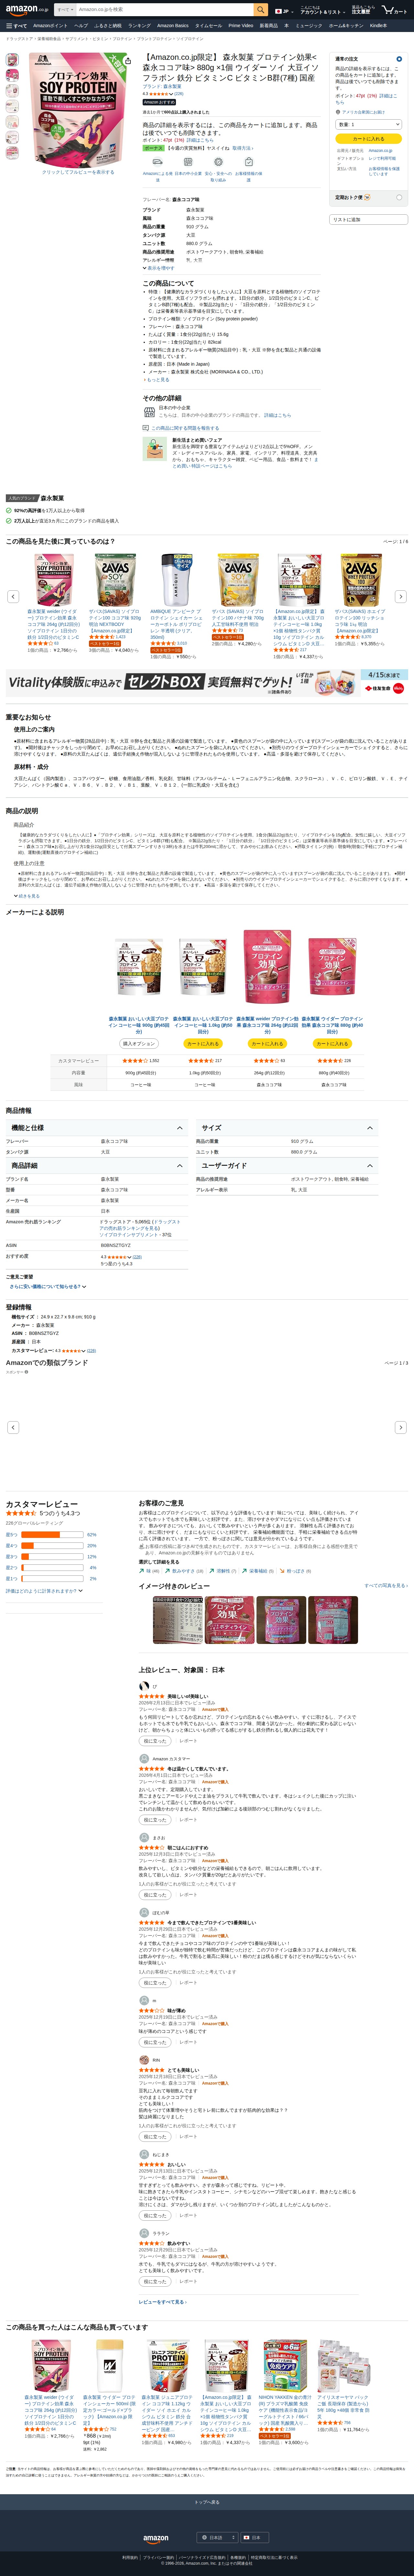
Task: Open ふるさと納税 in the navigation bar
Action: coord(108,26)
